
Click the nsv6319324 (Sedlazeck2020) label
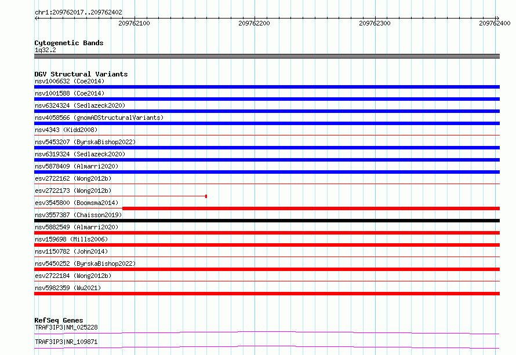point(80,154)
